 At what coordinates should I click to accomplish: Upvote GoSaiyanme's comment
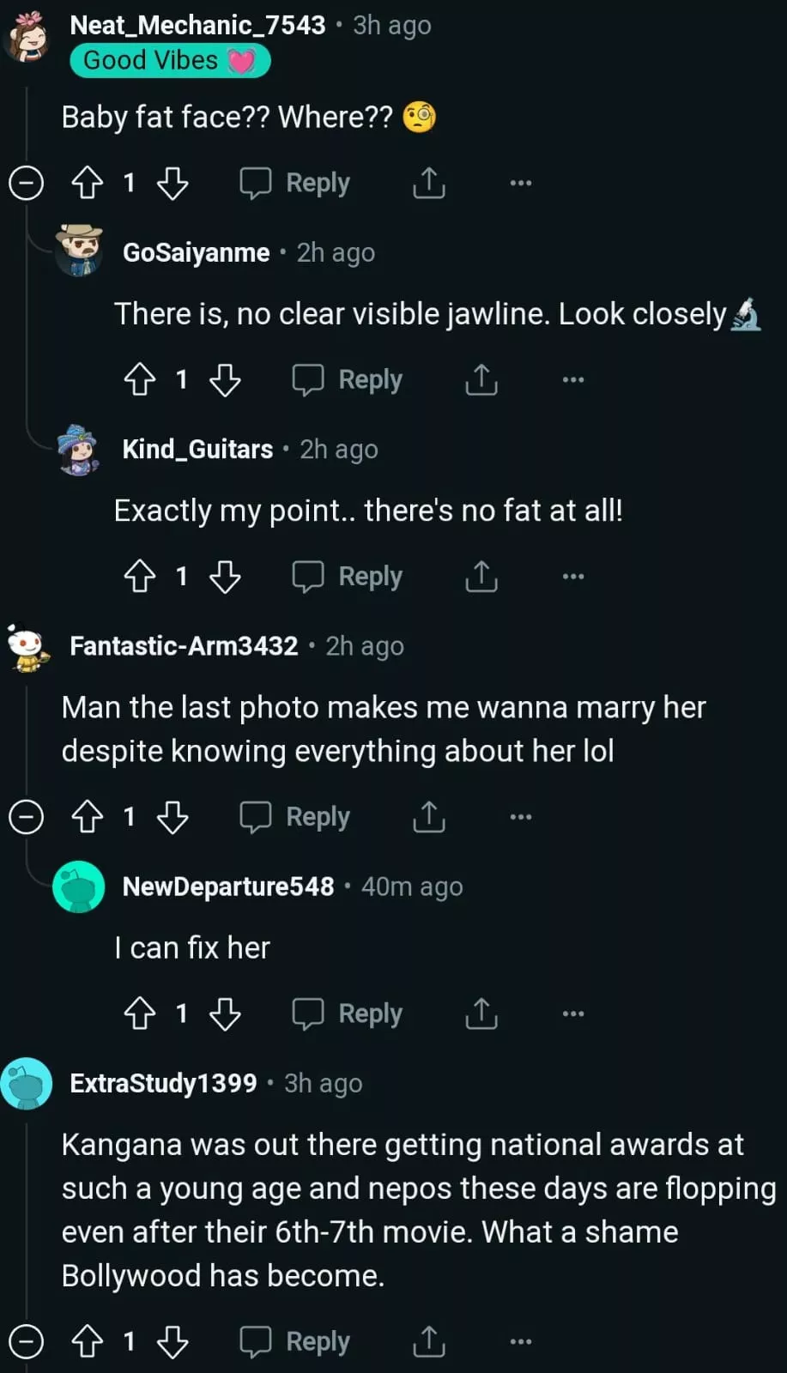139,379
